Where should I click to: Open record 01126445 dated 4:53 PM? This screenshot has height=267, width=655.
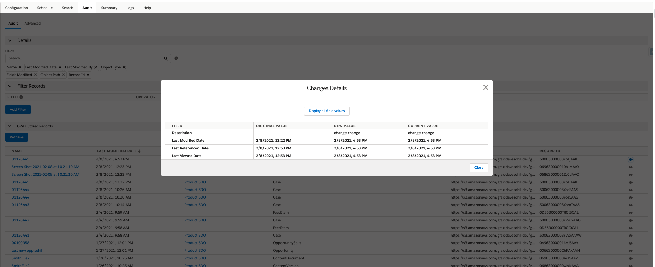click(20, 159)
